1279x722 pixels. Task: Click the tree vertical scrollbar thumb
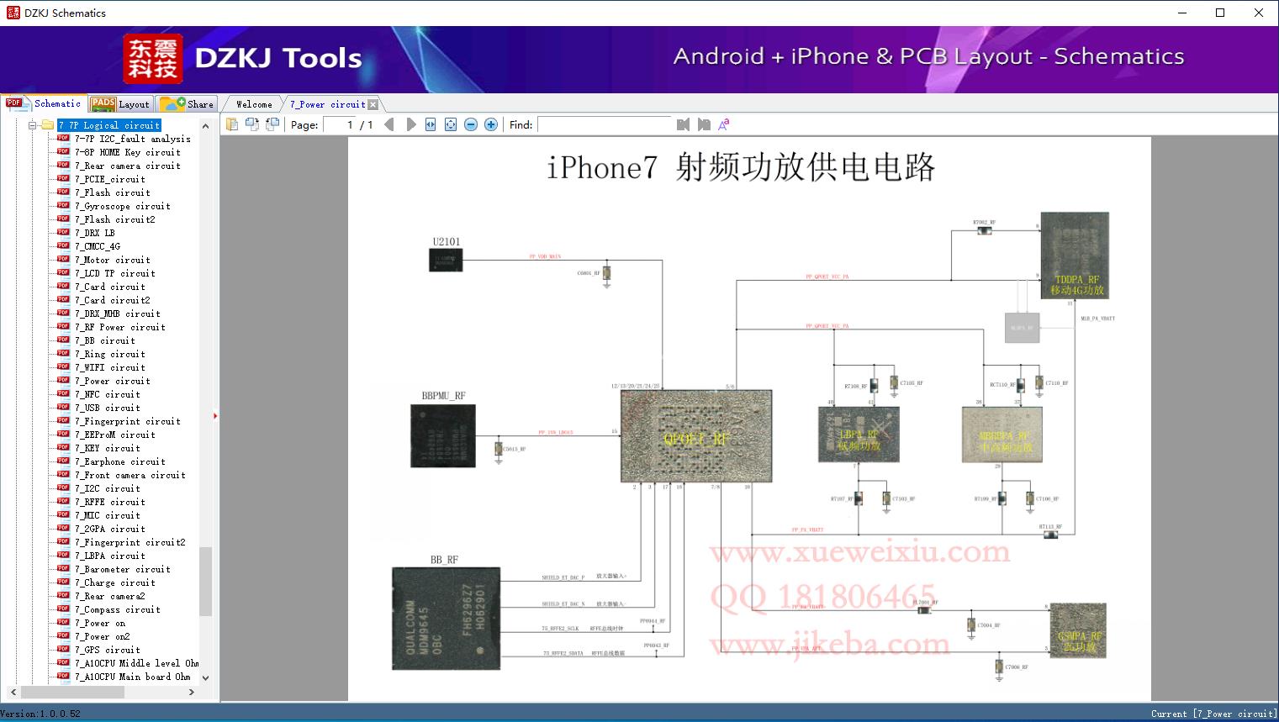pos(205,582)
